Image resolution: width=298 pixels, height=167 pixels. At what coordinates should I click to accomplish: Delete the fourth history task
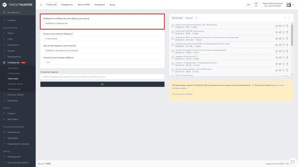coord(287,45)
